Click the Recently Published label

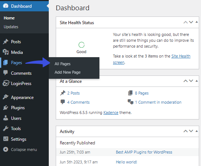77,143
